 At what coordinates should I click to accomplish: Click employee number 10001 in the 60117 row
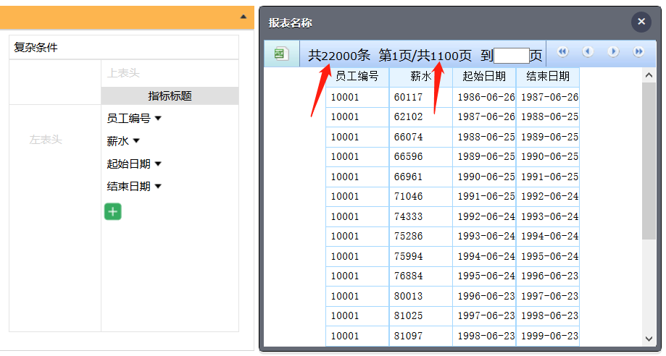pyautogui.click(x=357, y=97)
